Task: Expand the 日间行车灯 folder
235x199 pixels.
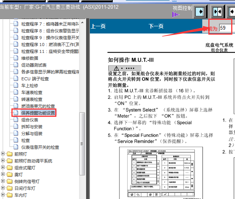Action: pos(3,188)
